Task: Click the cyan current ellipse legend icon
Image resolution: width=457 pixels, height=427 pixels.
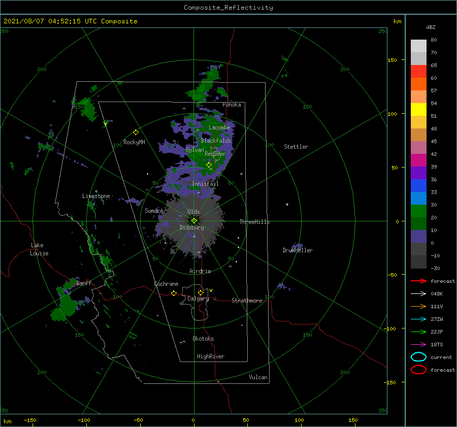Action: point(418,357)
